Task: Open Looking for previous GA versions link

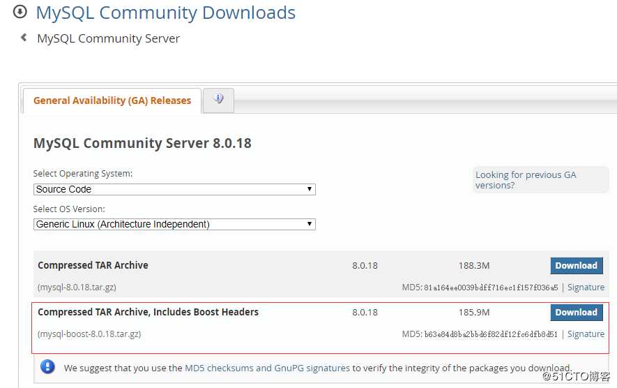Action: tap(526, 180)
